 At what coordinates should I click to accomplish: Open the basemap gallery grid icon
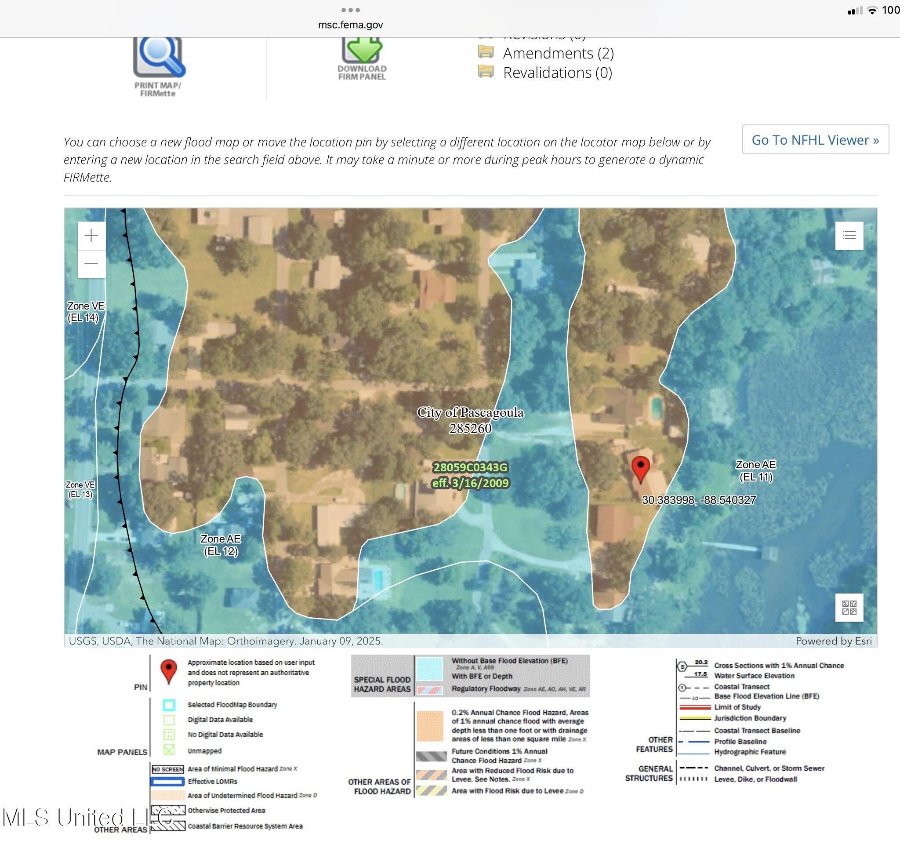coord(849,607)
